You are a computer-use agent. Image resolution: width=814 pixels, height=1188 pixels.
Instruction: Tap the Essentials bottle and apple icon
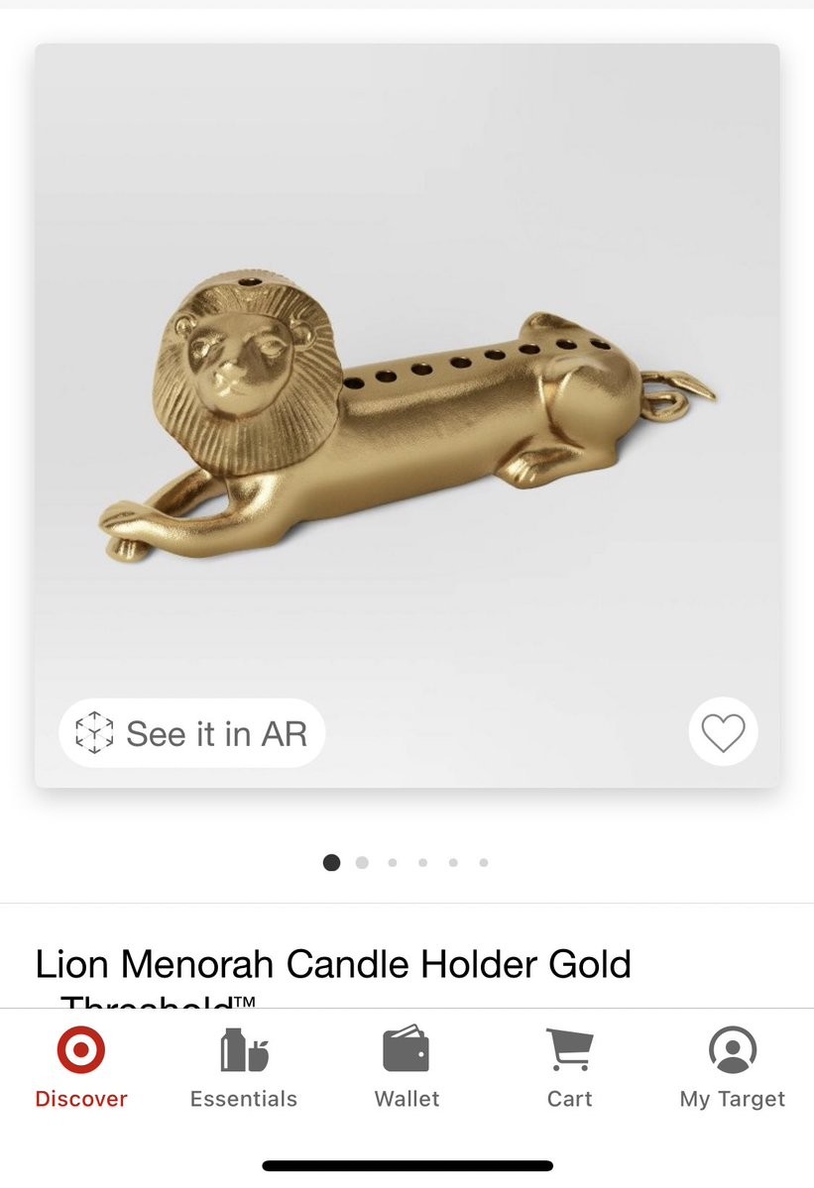[x=244, y=1050]
